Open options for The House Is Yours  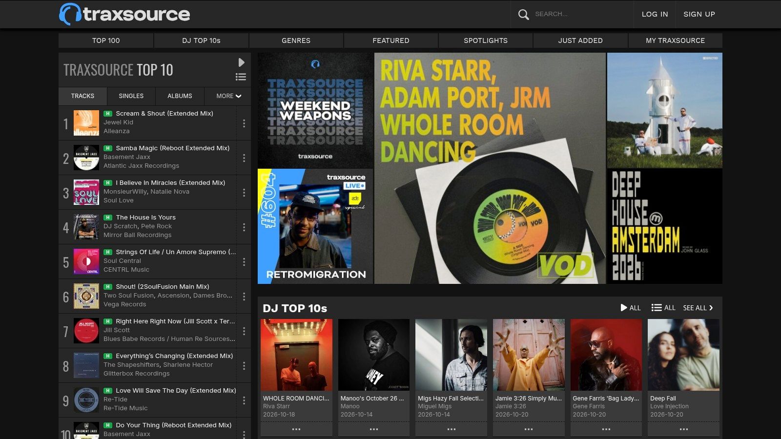[244, 227]
